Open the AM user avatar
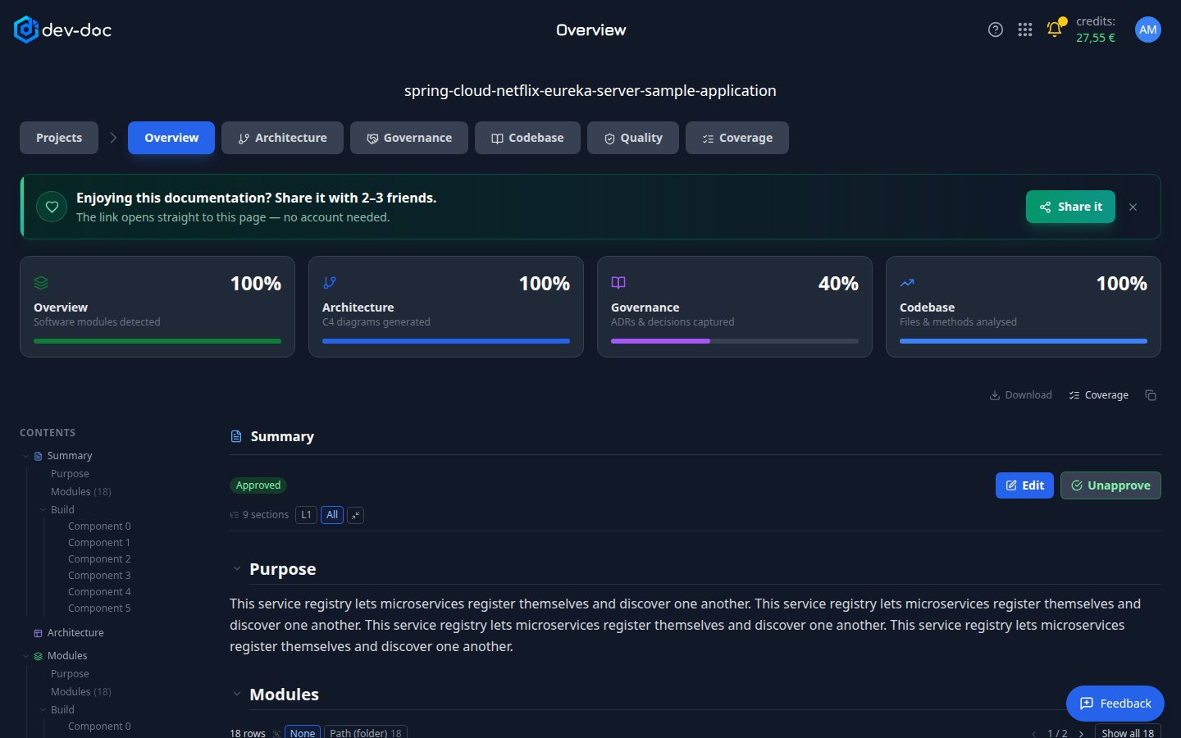Viewport: 1181px width, 738px height. coord(1148,30)
